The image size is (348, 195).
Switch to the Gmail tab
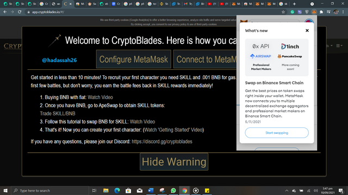[x=188, y=4]
